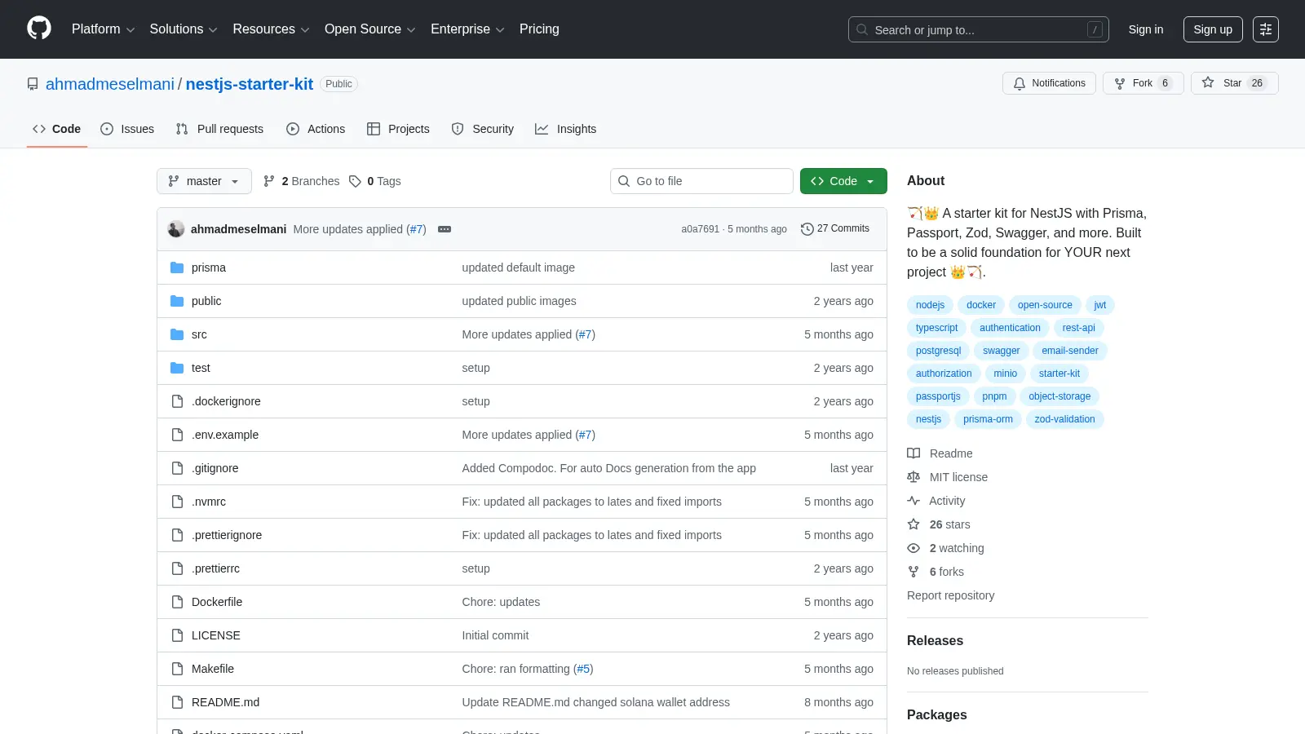
Task: Open pull request #5 link in Makefile row
Action: point(583,669)
